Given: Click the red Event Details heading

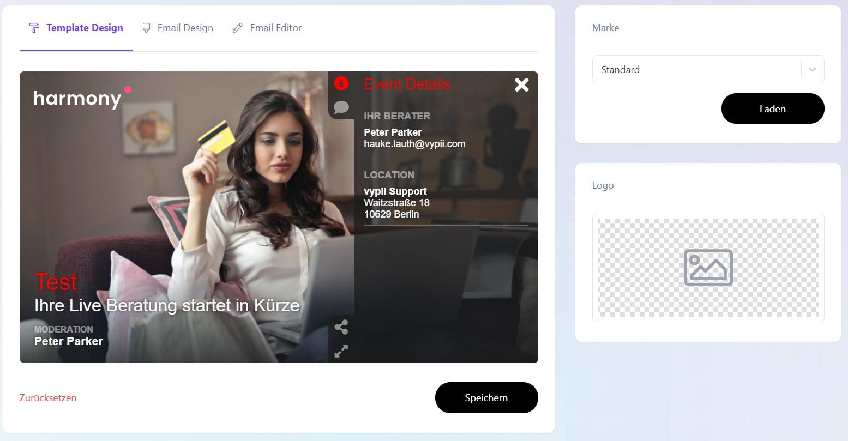Looking at the screenshot, I should pos(407,84).
